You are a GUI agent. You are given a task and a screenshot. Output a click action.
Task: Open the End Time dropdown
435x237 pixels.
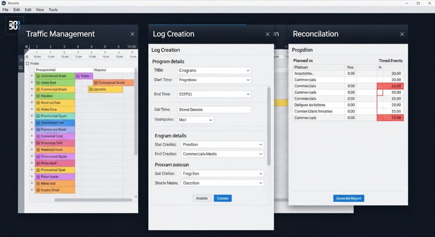pos(214,94)
